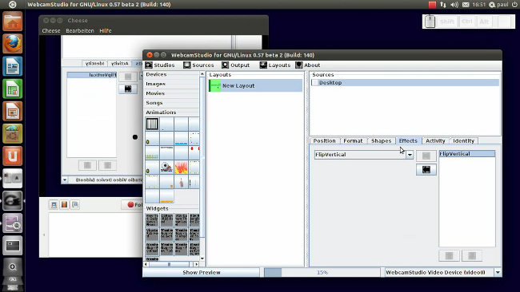
Task: Launch LibreOffice Writer from the dock
Action: (13, 66)
